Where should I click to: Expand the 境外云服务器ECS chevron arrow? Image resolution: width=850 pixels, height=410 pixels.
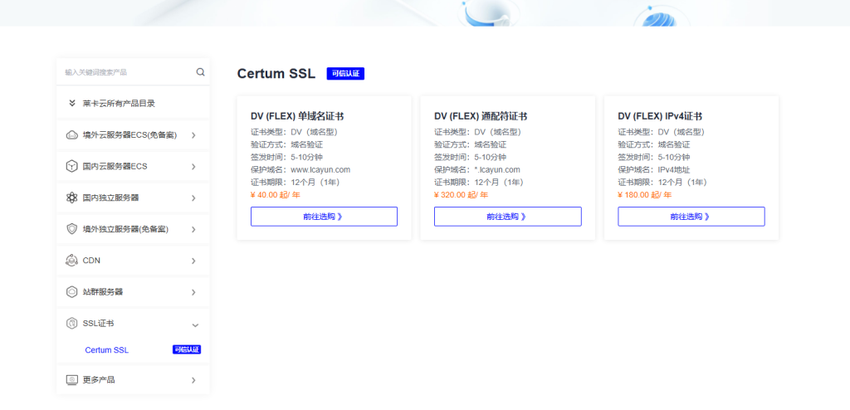tap(193, 135)
